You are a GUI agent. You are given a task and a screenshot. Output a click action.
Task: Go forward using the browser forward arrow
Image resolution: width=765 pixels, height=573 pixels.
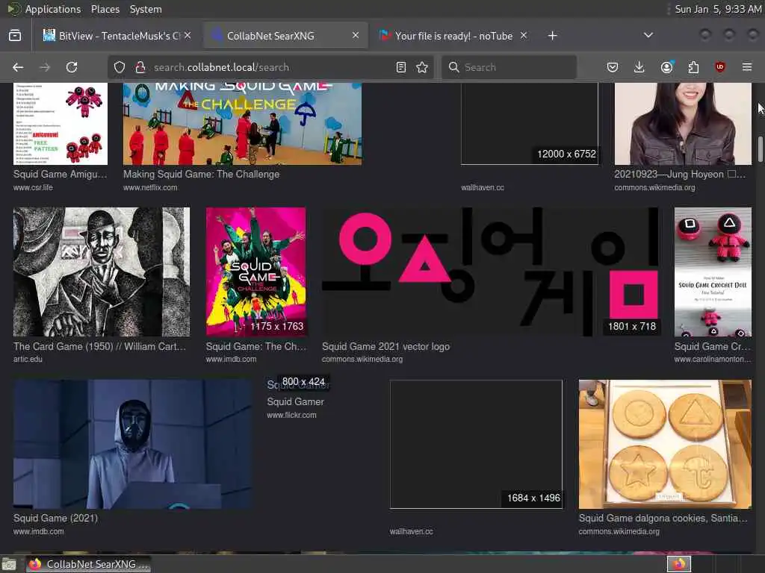point(45,67)
